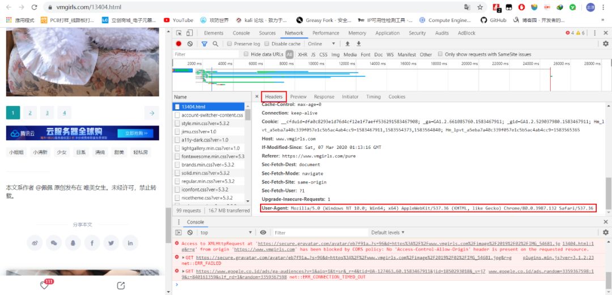
Task: Click the request list scrollbar
Action: 248,114
